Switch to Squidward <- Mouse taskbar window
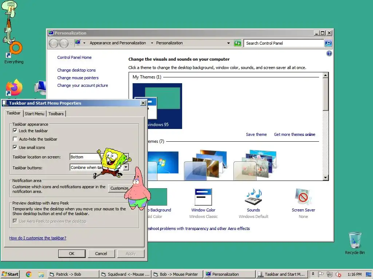Image resolution: width=373 pixels, height=279 pixels. pos(125,275)
